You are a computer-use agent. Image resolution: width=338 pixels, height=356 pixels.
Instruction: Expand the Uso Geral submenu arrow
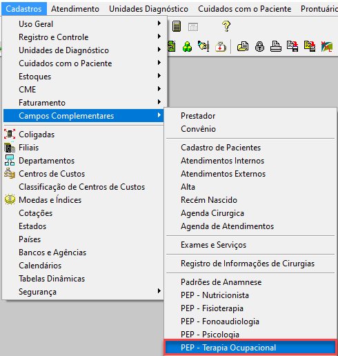pyautogui.click(x=159, y=23)
